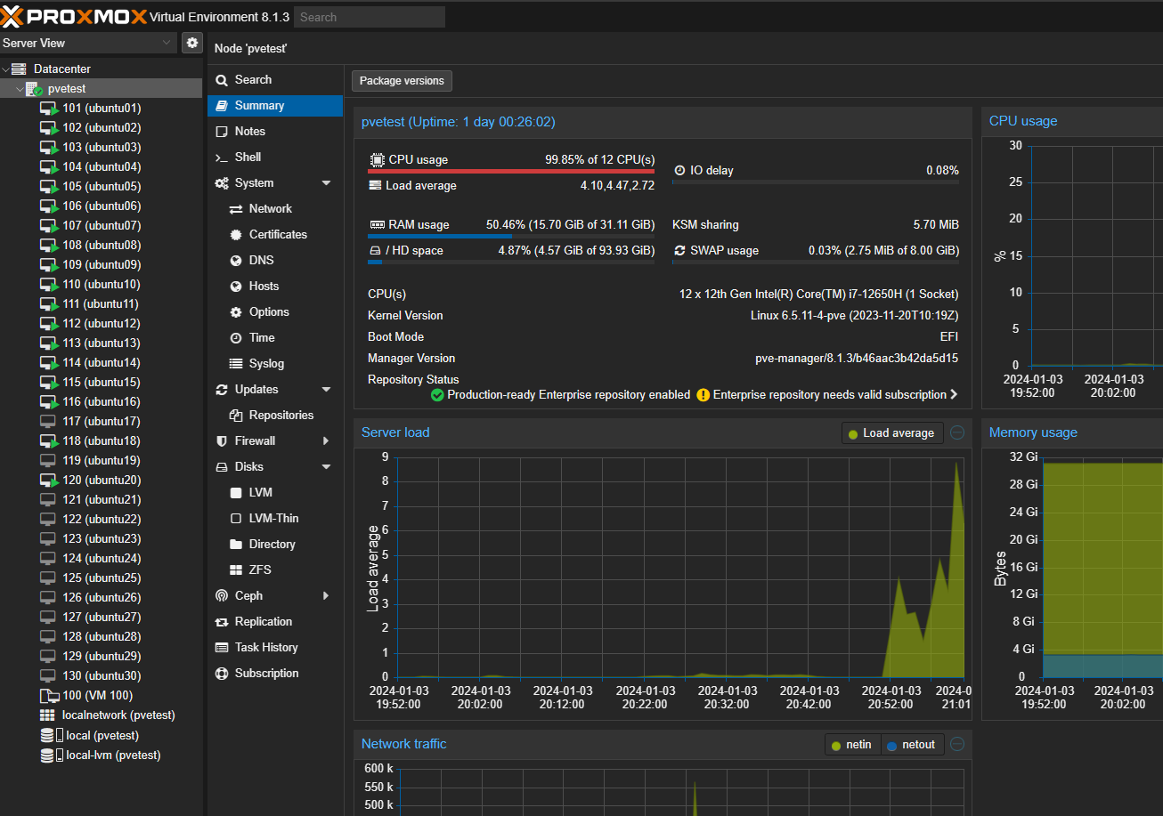Click the localnetwork grid icon in tree
Viewport: 1163px width, 816px height.
click(48, 715)
